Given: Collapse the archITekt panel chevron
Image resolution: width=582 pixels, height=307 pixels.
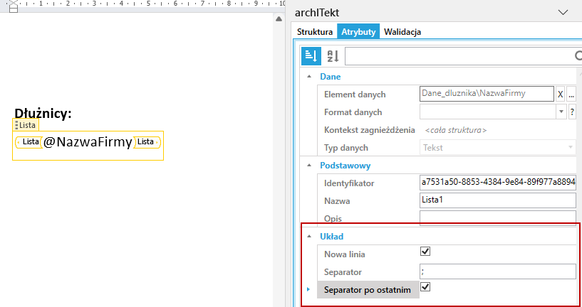Looking at the screenshot, I should pyautogui.click(x=563, y=13).
